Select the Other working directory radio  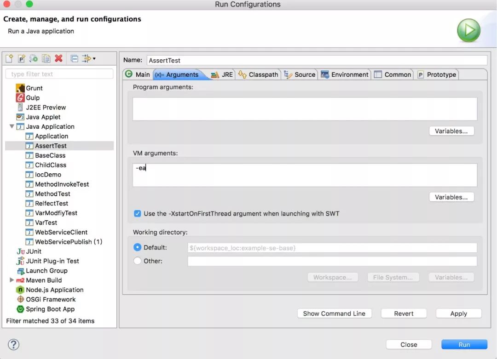(x=137, y=261)
